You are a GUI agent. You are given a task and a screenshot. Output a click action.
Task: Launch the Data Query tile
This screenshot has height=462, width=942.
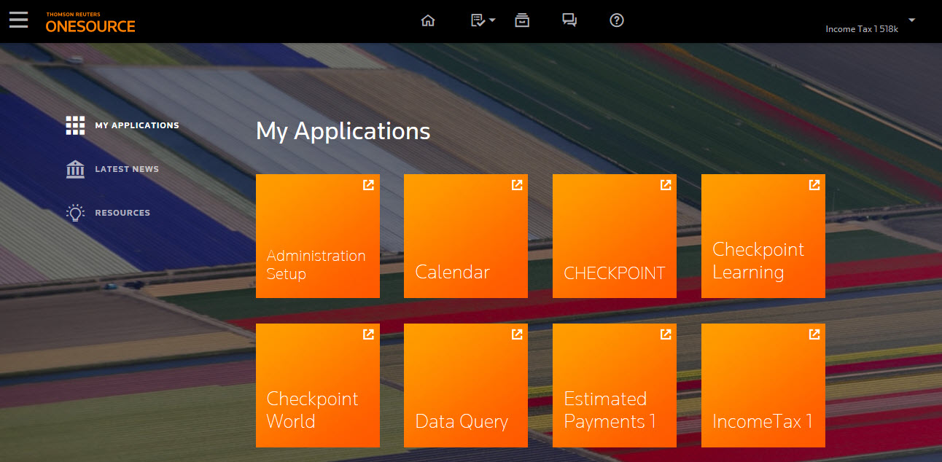(466, 385)
